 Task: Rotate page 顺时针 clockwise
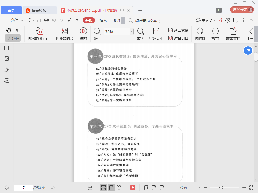200,34
